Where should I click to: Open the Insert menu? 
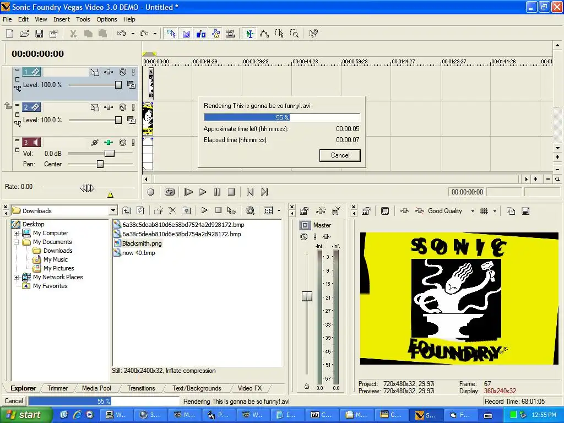click(62, 19)
